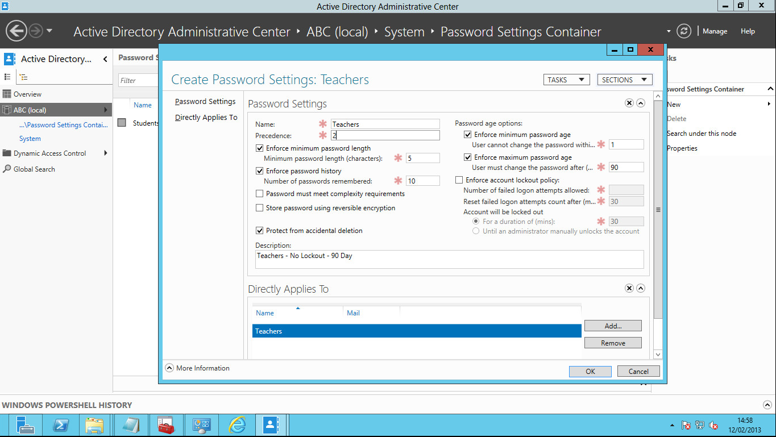Select the Teachers row in the list
The height and width of the screenshot is (437, 776).
417,331
